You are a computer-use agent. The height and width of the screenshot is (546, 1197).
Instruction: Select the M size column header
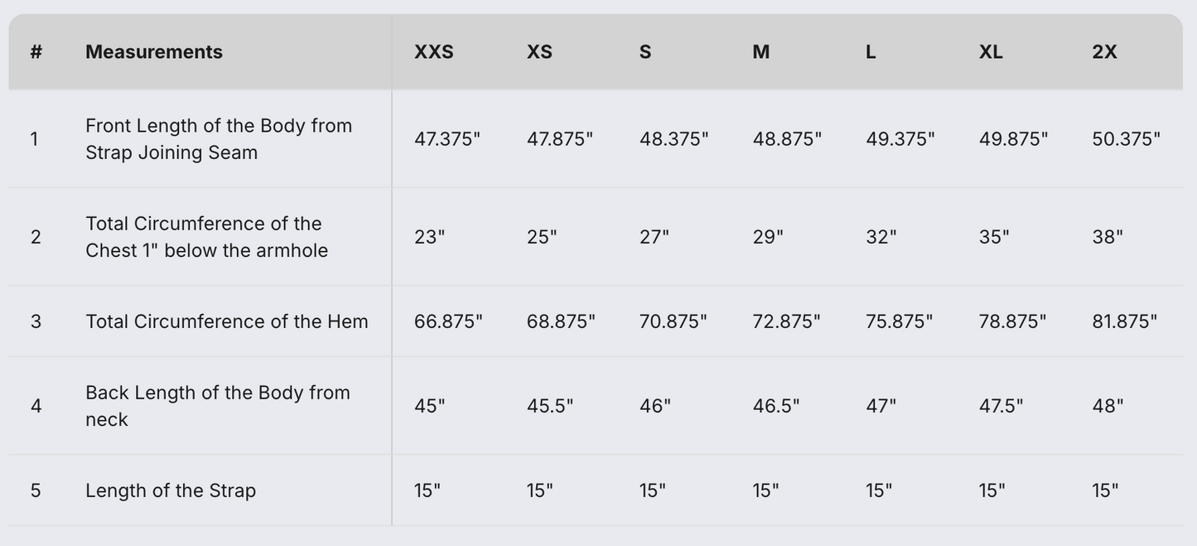point(760,51)
